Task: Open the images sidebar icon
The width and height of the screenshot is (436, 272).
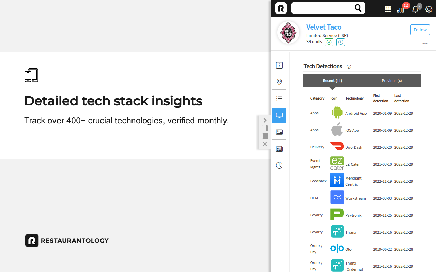Action: tap(279, 132)
